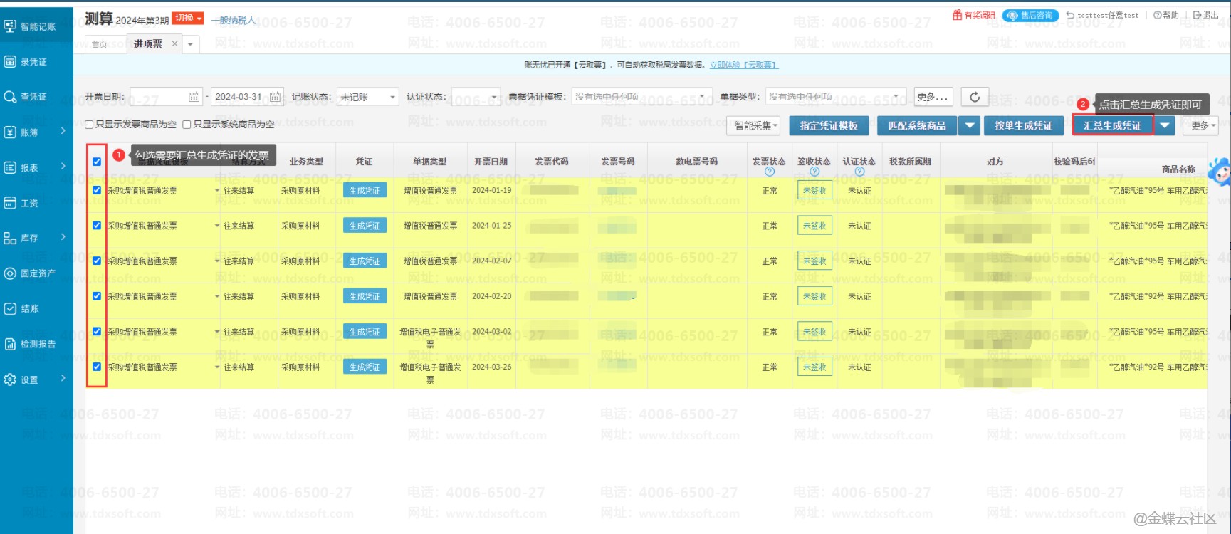The height and width of the screenshot is (534, 1231).
Task: Click the 退出 logout icon
Action: coord(1198,15)
